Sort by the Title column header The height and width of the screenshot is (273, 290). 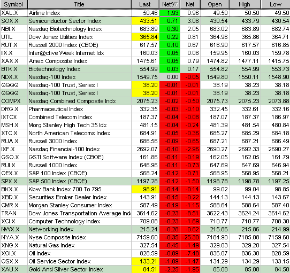79,4
